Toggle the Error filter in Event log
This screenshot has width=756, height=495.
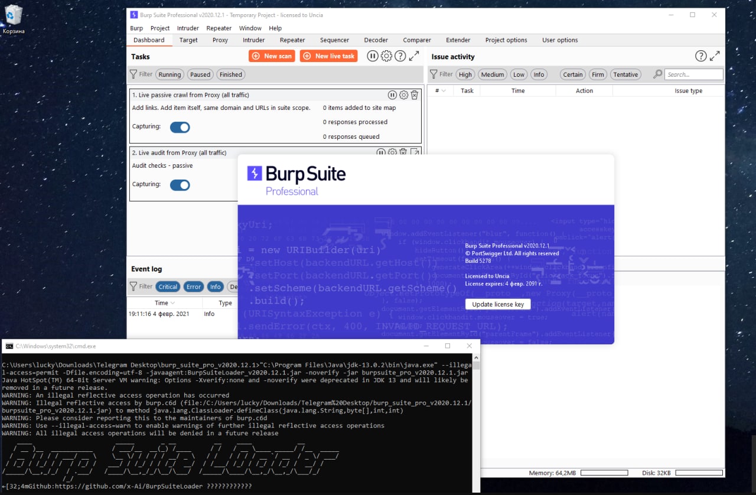(194, 286)
